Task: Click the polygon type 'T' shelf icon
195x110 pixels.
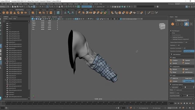Action: tap(47, 13)
